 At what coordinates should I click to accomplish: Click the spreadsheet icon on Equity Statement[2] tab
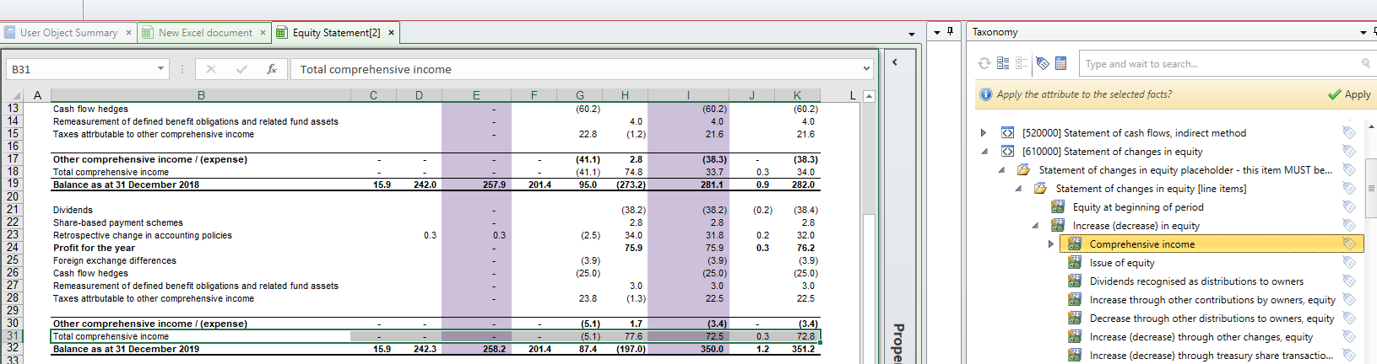click(x=282, y=32)
